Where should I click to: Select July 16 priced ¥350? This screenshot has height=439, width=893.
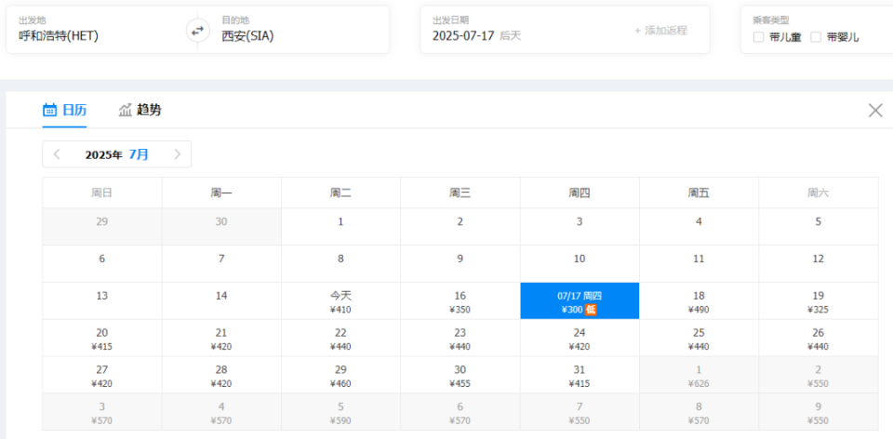460,301
